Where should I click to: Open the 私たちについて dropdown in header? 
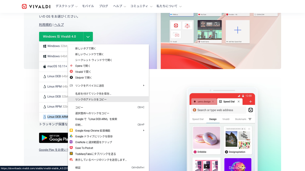pyautogui.click(x=169, y=6)
